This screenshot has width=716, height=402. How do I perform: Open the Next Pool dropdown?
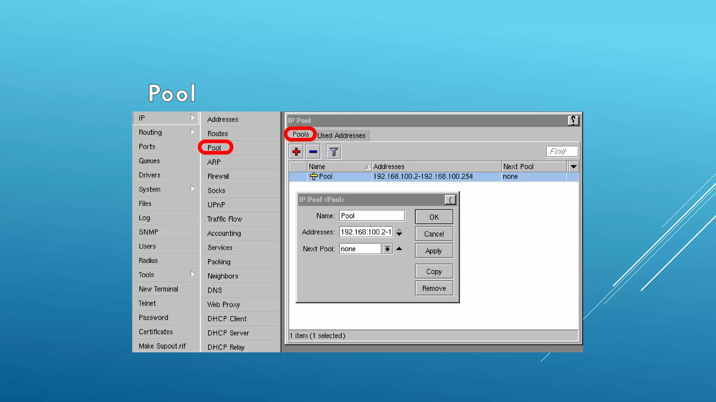[387, 249]
